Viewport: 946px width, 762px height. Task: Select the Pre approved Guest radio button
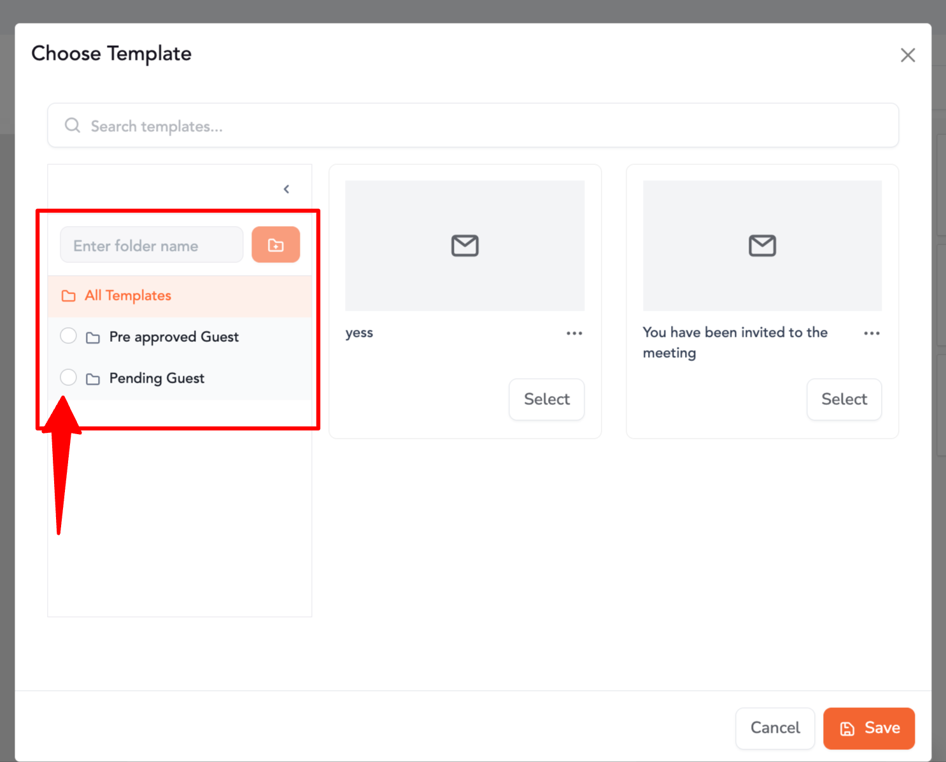point(68,336)
